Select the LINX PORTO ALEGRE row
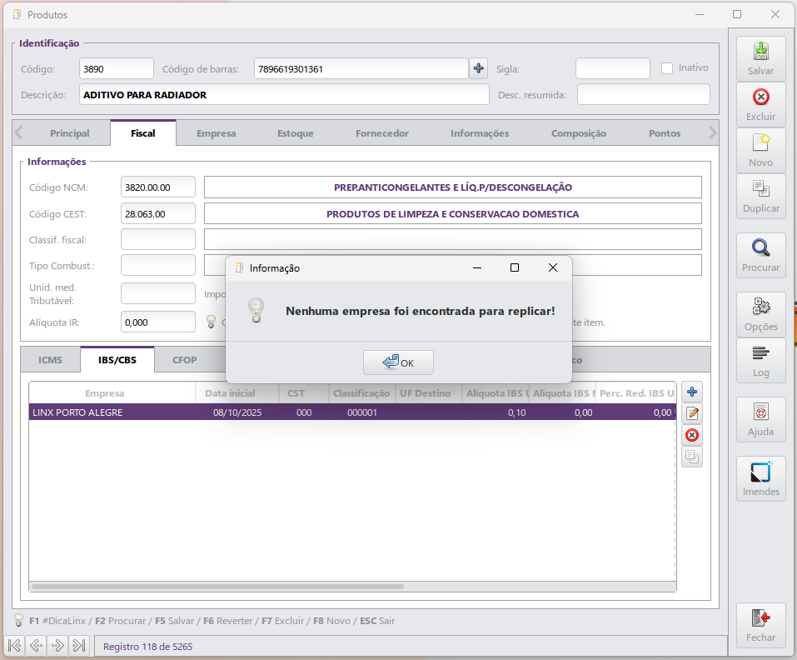 (x=352, y=412)
